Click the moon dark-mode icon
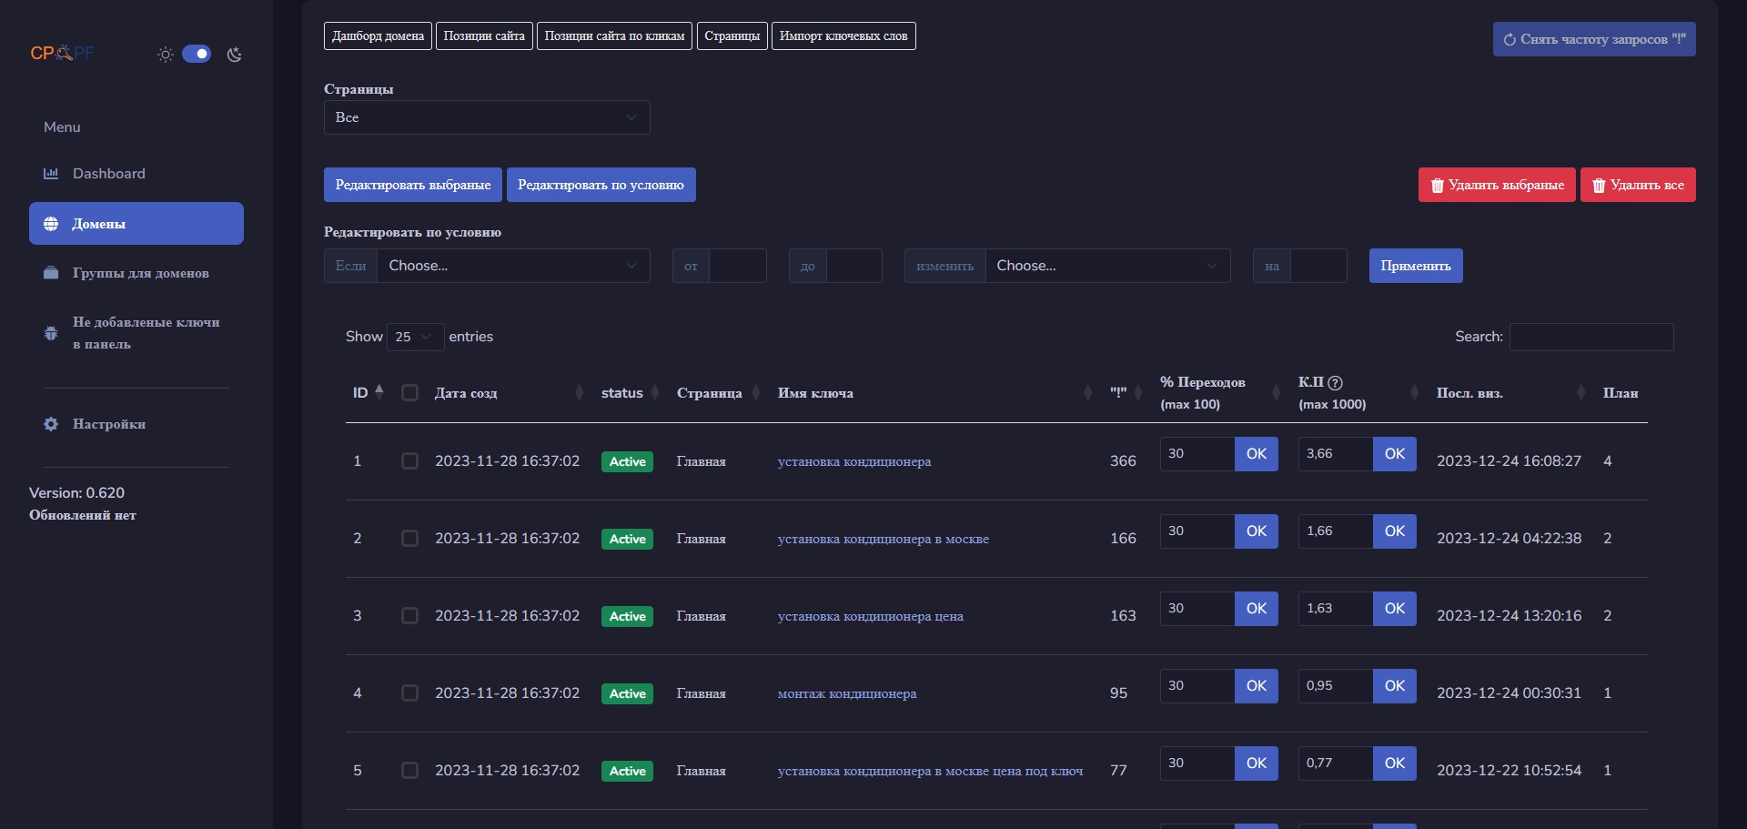The width and height of the screenshot is (1747, 829). point(234,55)
